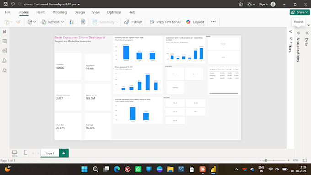Image resolution: width=311 pixels, height=175 pixels.
Task: Click the bar chart icon in the ribbon
Action: point(71,22)
